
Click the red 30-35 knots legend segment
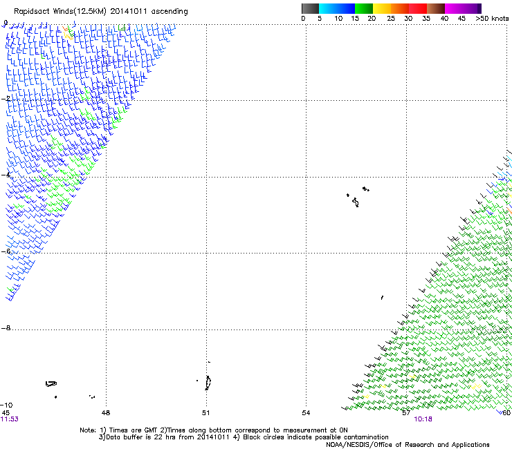coord(418,8)
